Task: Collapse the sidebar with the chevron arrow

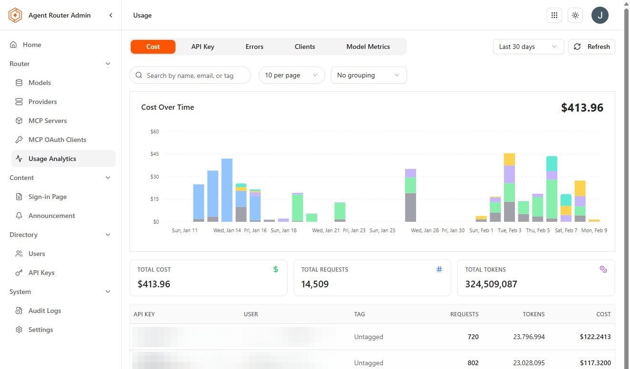Action: pos(111,15)
